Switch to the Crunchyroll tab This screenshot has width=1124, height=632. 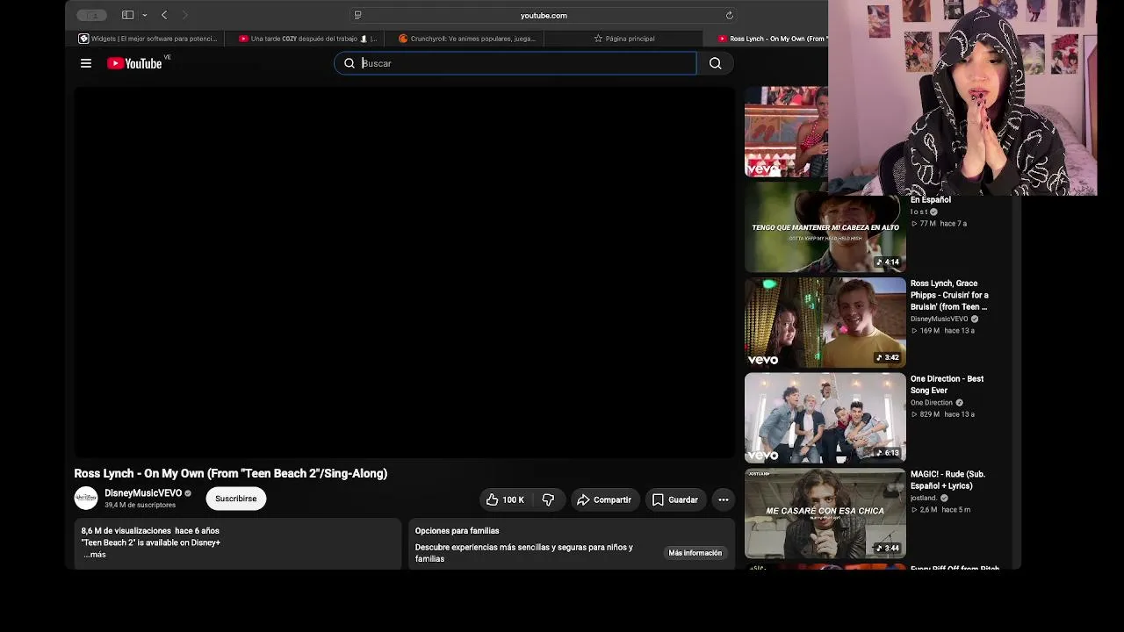[x=466, y=39]
